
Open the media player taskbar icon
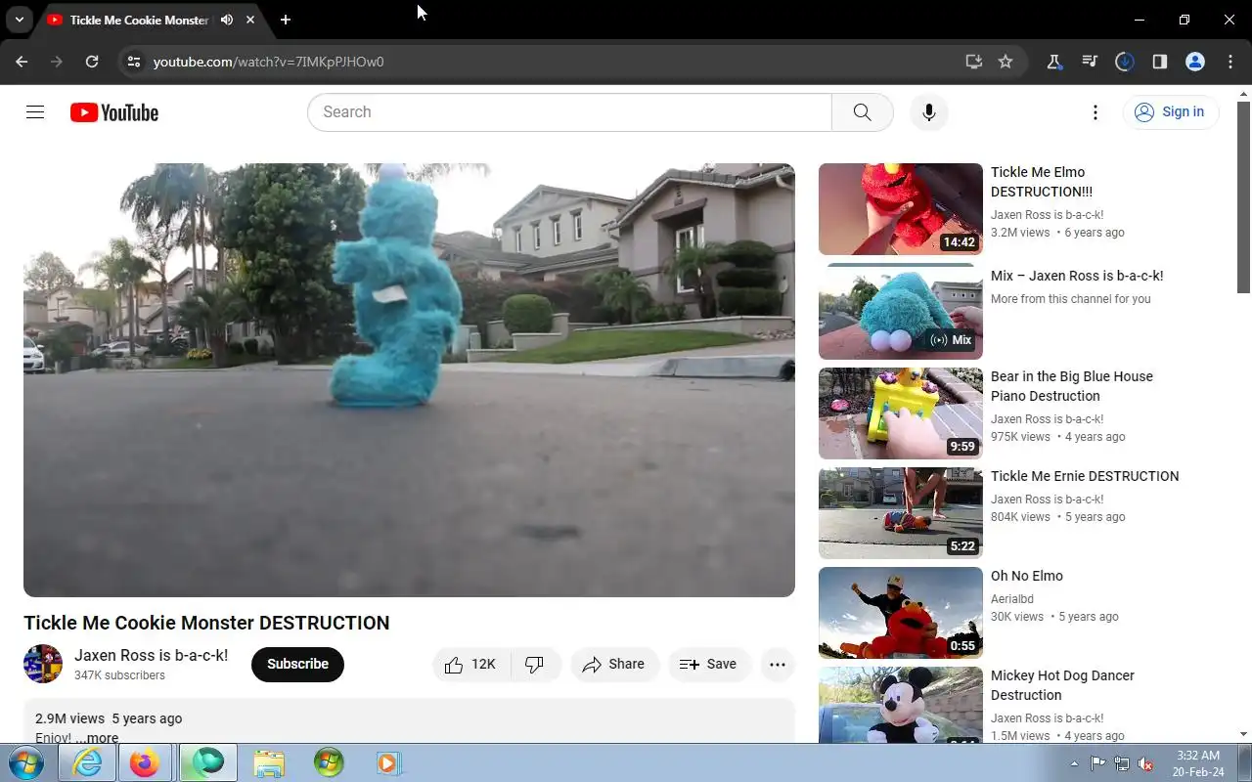pyautogui.click(x=388, y=762)
